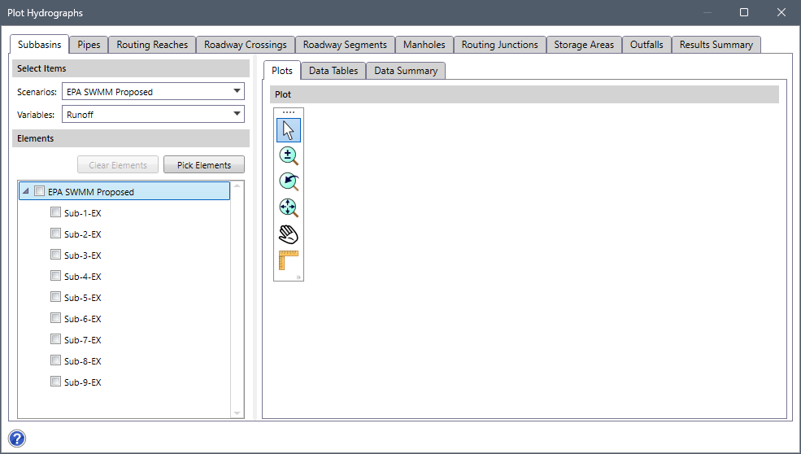
Task: Enable the Sub-6-EX subbasin checkbox
Action: [x=55, y=318]
